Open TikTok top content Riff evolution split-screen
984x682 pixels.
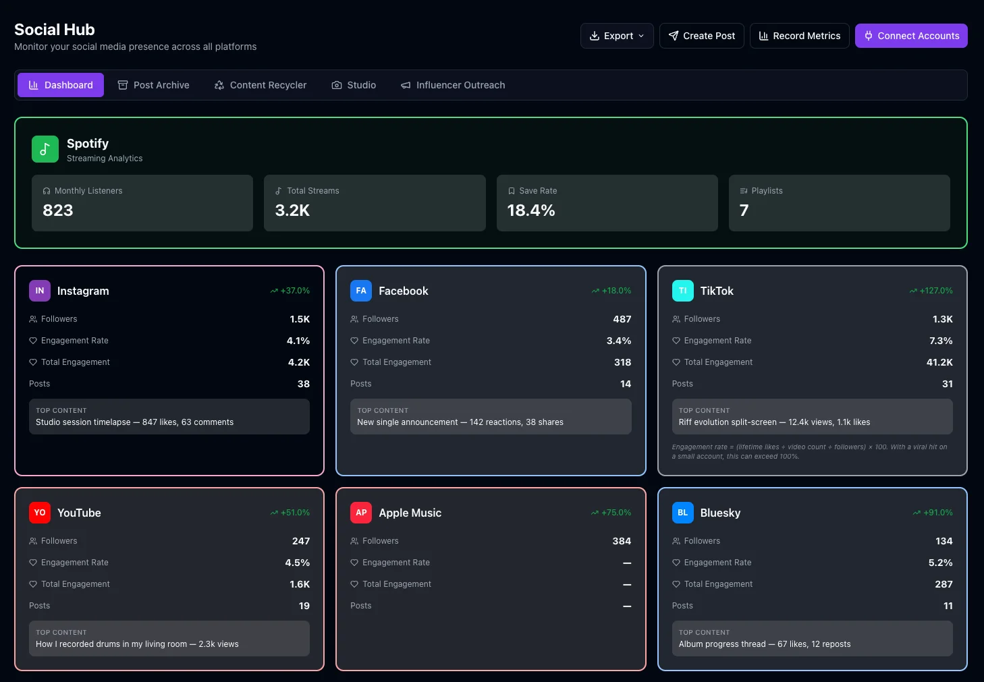[813, 416]
